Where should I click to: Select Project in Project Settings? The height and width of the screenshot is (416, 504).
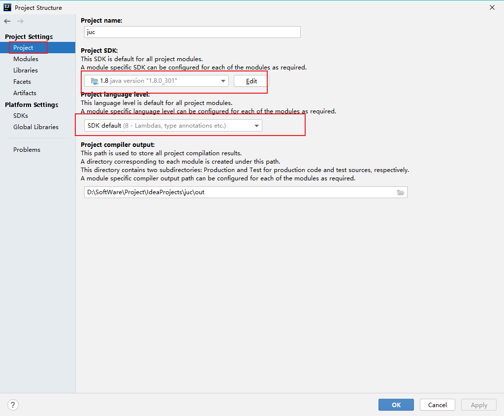(23, 47)
